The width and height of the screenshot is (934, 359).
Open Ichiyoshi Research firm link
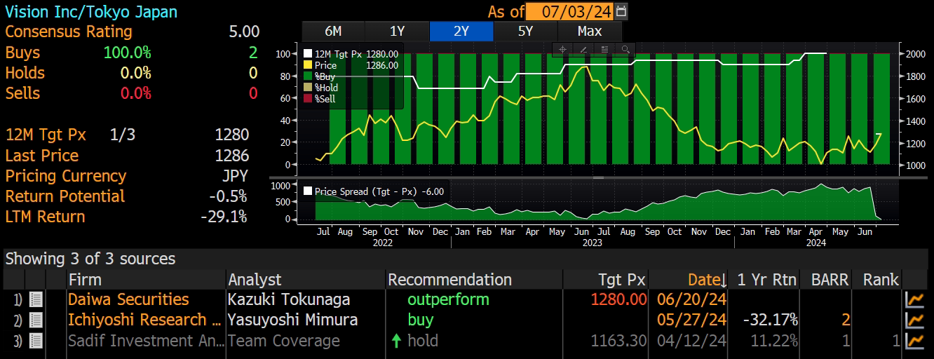coord(144,320)
